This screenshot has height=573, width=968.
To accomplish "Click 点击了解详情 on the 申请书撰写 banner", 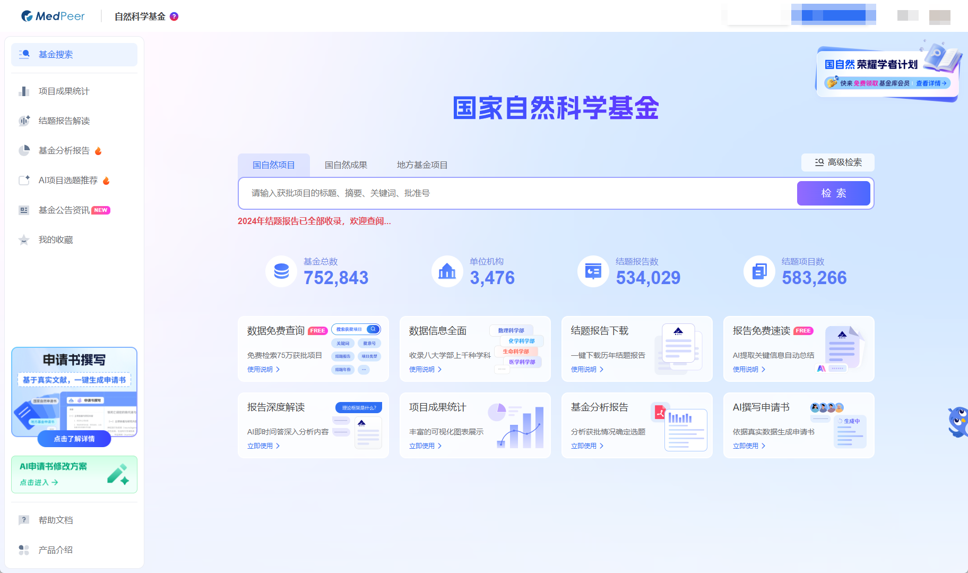I will click(x=74, y=439).
